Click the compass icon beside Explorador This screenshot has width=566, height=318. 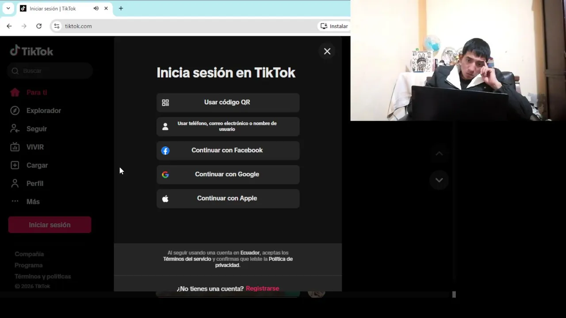tap(15, 110)
